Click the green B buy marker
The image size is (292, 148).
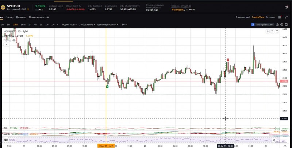(x=107, y=87)
